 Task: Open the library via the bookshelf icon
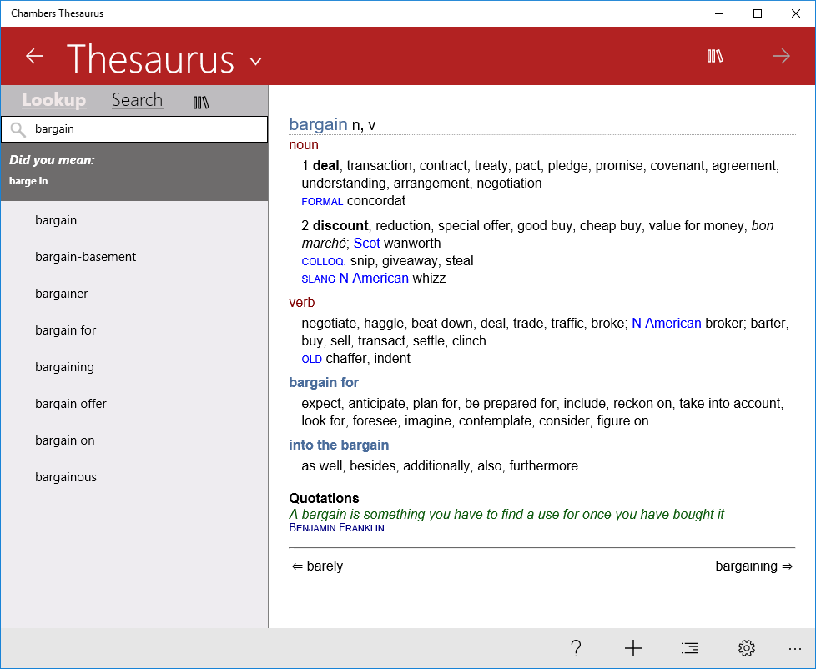(715, 55)
